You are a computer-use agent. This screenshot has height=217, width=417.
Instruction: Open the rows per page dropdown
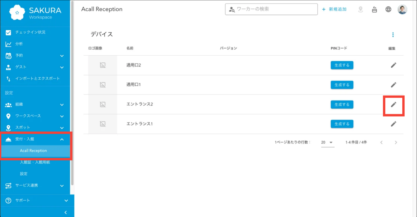(328, 142)
